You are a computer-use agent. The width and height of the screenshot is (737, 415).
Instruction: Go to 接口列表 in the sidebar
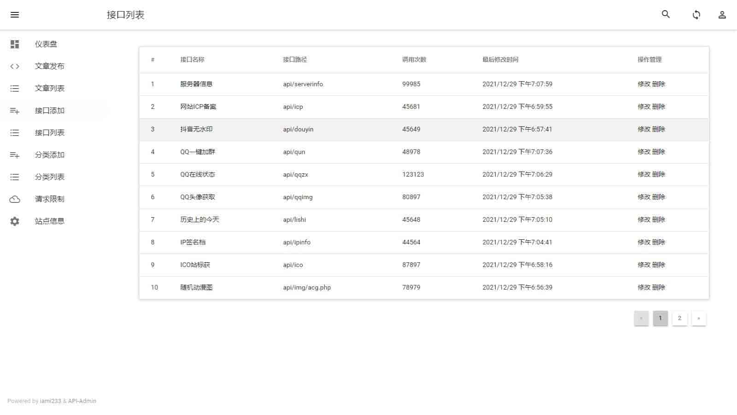pos(50,133)
